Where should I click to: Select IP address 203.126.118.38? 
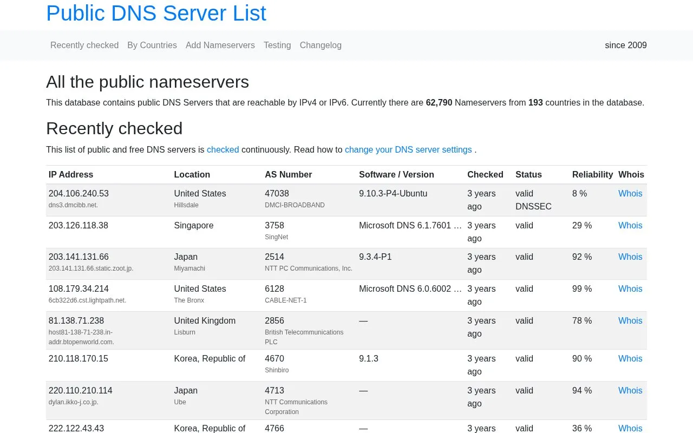tap(79, 226)
